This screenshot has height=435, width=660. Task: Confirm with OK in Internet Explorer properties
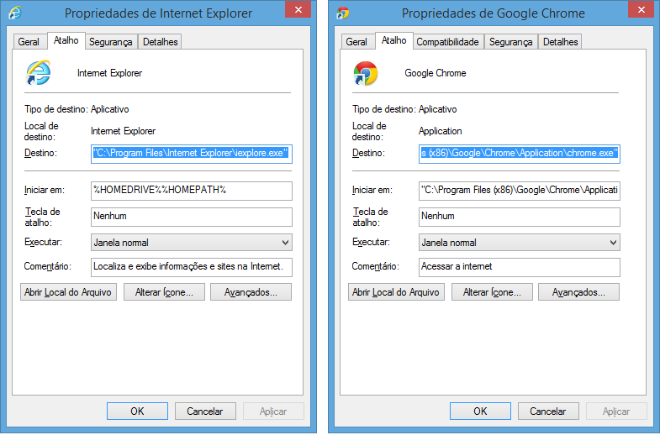click(137, 411)
